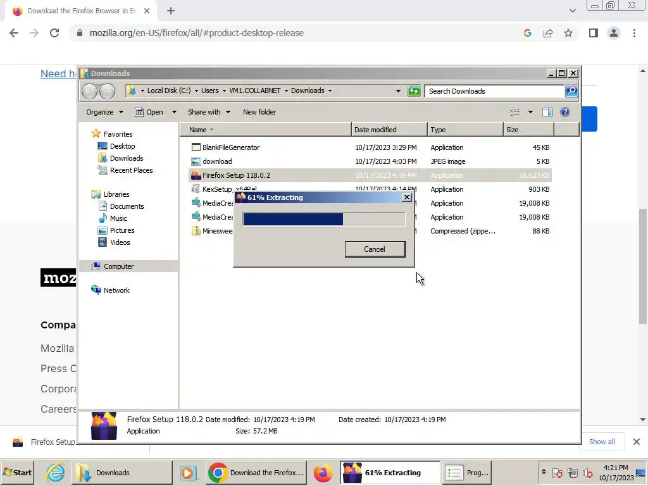Sort by Size column header
The height and width of the screenshot is (486, 648).
528,130
